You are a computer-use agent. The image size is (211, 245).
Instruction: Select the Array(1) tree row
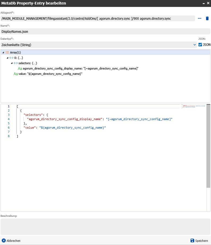[x=105, y=52]
